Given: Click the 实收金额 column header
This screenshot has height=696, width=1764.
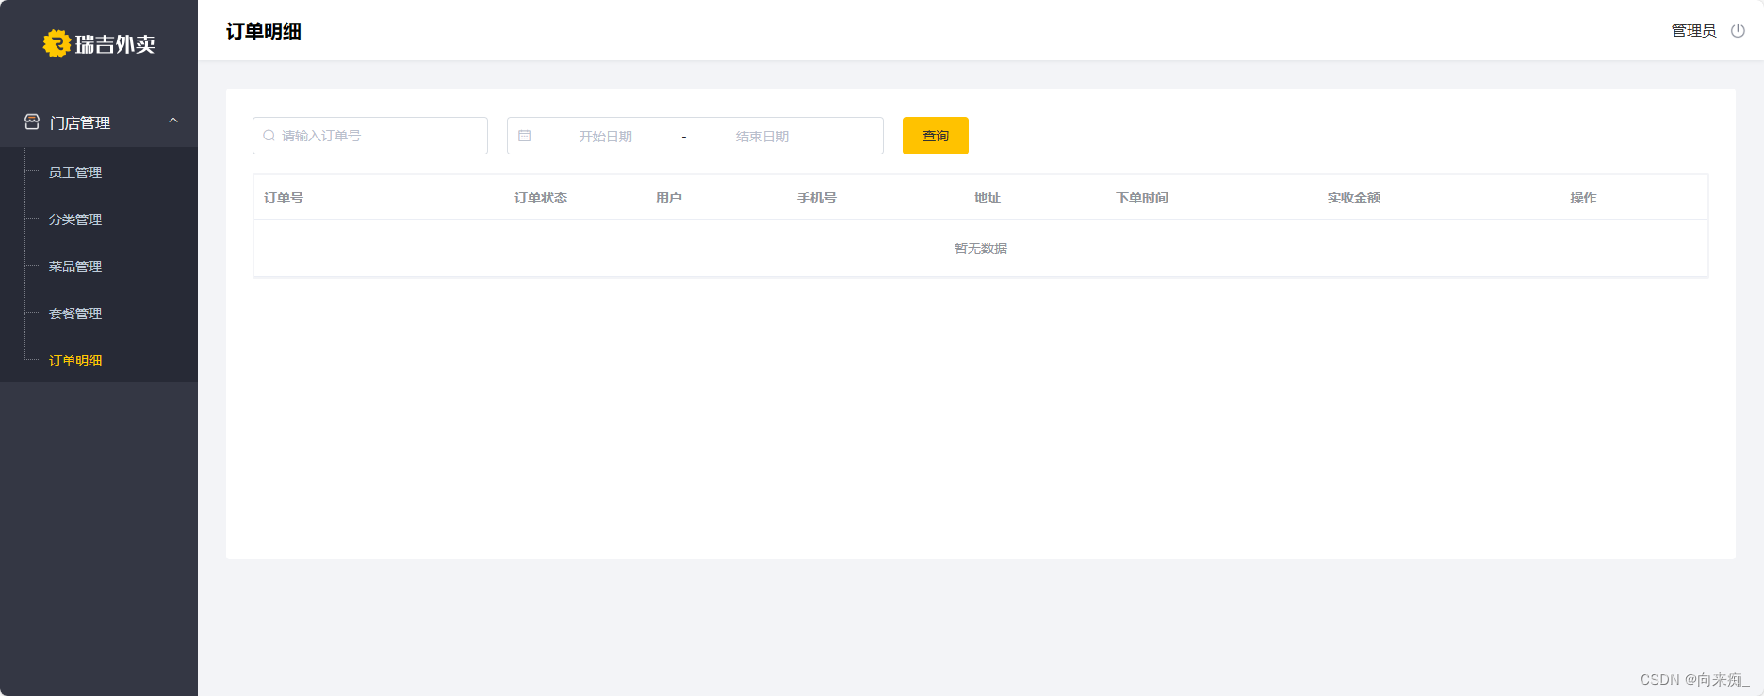Looking at the screenshot, I should [x=1354, y=198].
